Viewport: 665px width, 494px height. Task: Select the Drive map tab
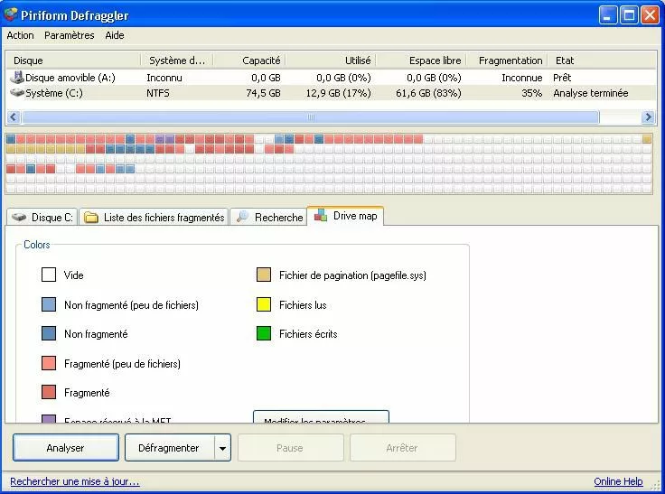[346, 216]
